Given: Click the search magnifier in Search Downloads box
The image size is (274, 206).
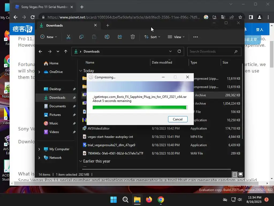Looking at the screenshot, I should pos(236,51).
